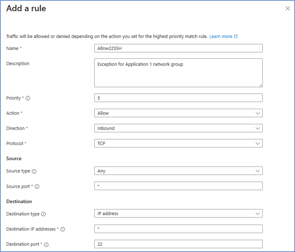This screenshot has width=295, height=252.
Task: Open the Destination type dropdown
Action: pyautogui.click(x=178, y=213)
